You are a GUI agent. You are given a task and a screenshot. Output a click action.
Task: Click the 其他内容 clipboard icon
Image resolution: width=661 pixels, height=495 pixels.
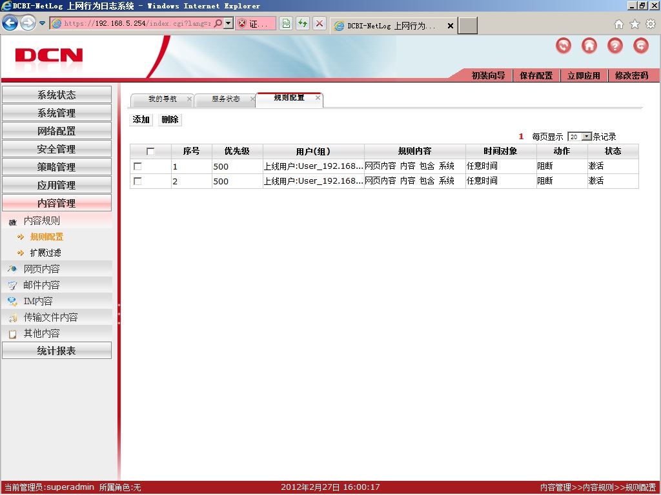click(x=12, y=335)
